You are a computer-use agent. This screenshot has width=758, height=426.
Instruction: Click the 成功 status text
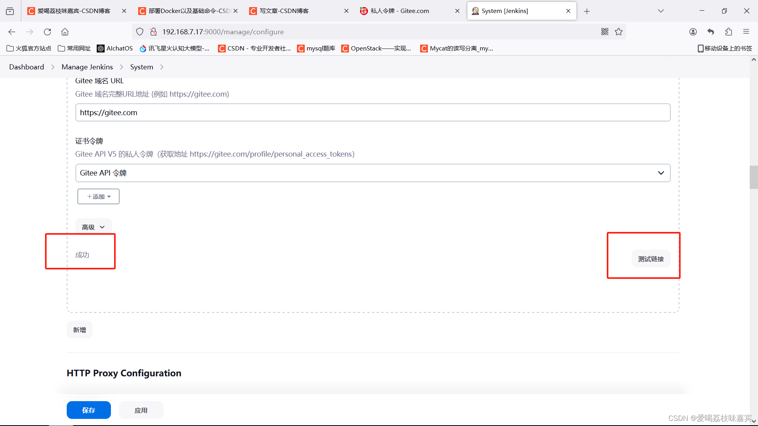(x=82, y=255)
